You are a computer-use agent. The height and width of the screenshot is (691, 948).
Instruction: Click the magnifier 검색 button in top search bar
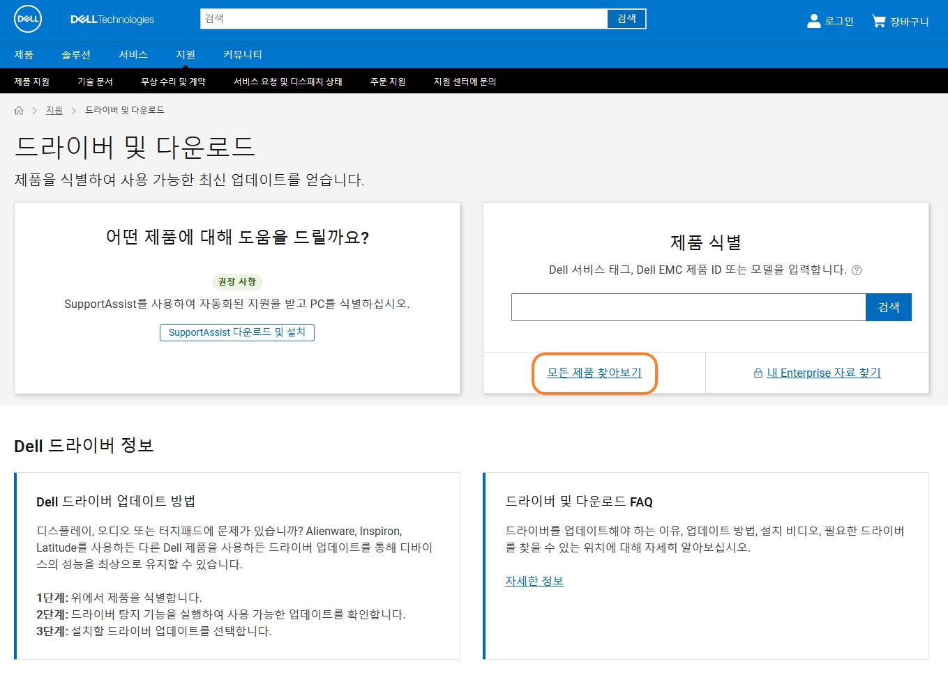click(x=625, y=18)
